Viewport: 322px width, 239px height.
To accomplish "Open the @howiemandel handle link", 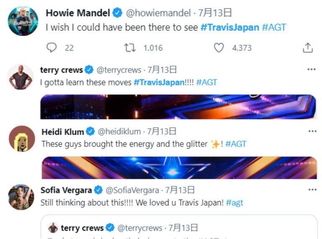I will point(158,13).
